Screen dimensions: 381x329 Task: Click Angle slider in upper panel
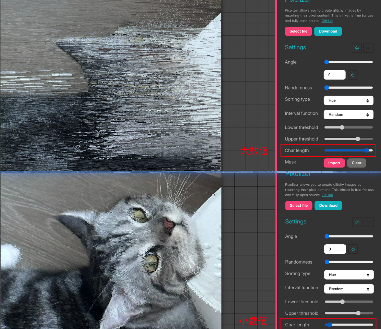tap(348, 62)
